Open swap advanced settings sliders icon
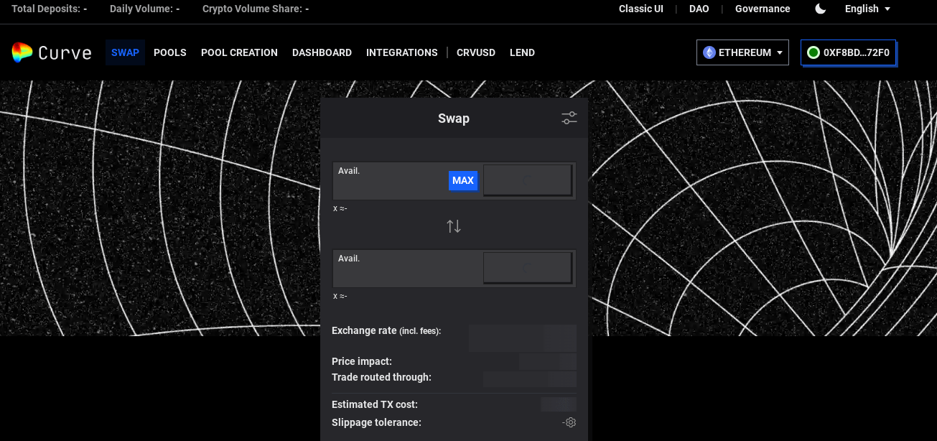 point(569,119)
